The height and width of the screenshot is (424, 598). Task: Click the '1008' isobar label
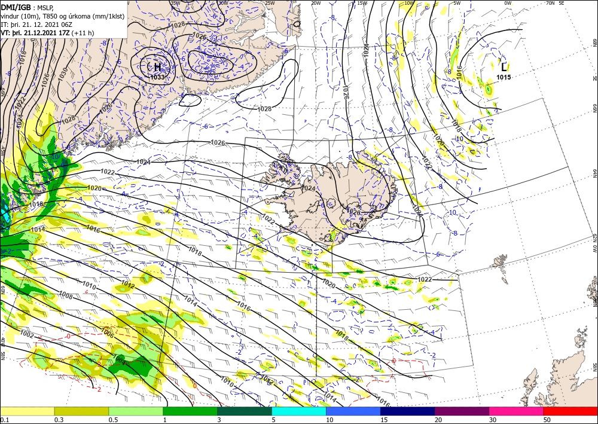tap(66, 294)
